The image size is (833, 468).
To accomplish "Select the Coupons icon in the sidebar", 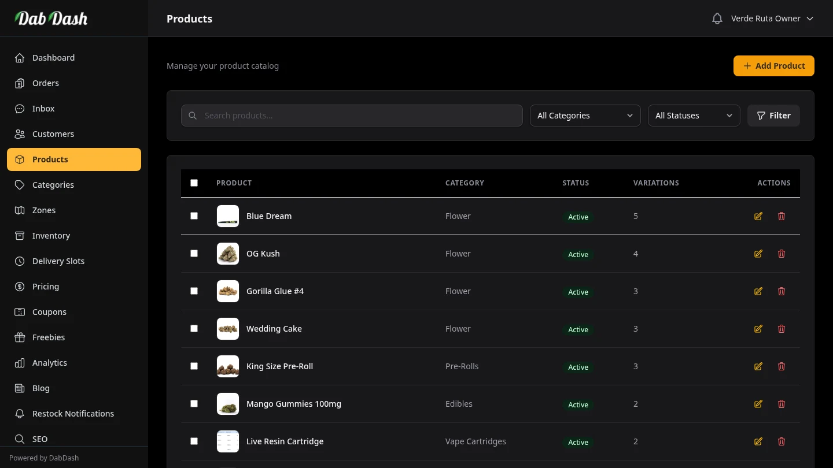I will (19, 311).
